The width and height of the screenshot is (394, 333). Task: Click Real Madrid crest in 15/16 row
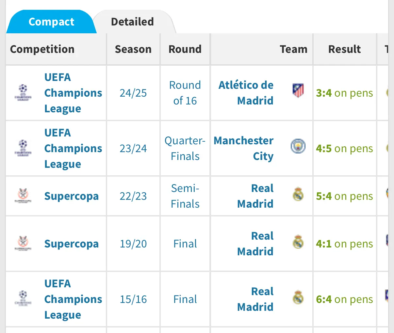tap(298, 297)
